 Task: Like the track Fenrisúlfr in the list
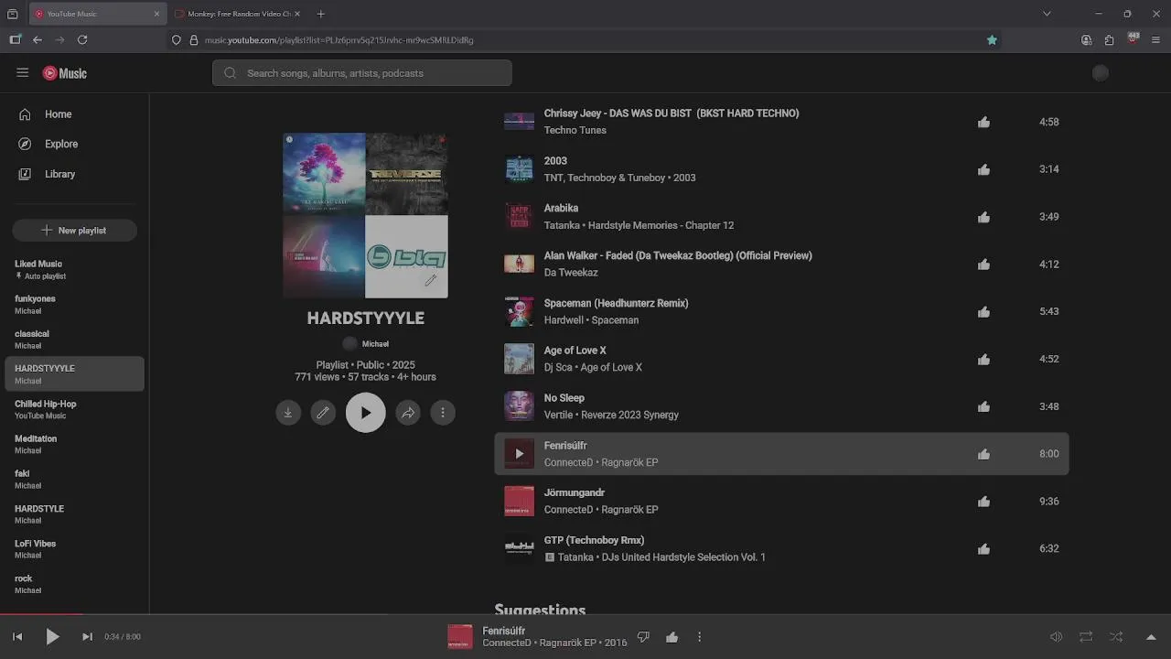(983, 454)
